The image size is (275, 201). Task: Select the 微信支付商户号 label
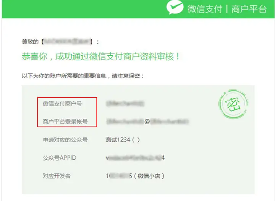pos(62,104)
